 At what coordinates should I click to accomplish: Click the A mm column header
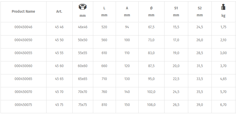127,11
